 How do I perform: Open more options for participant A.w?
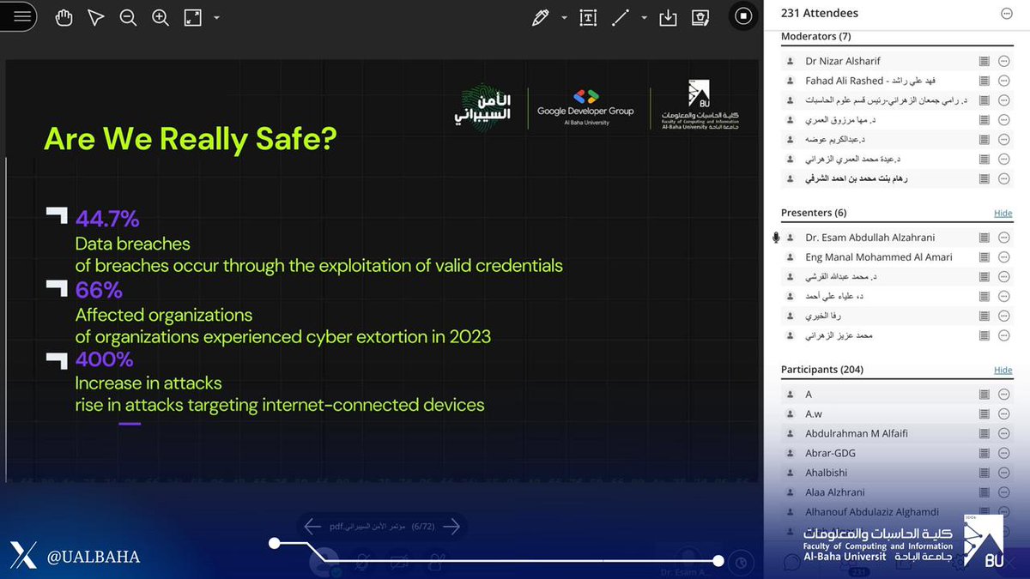[1004, 413]
